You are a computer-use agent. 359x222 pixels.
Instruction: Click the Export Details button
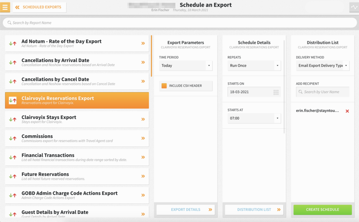186,210
